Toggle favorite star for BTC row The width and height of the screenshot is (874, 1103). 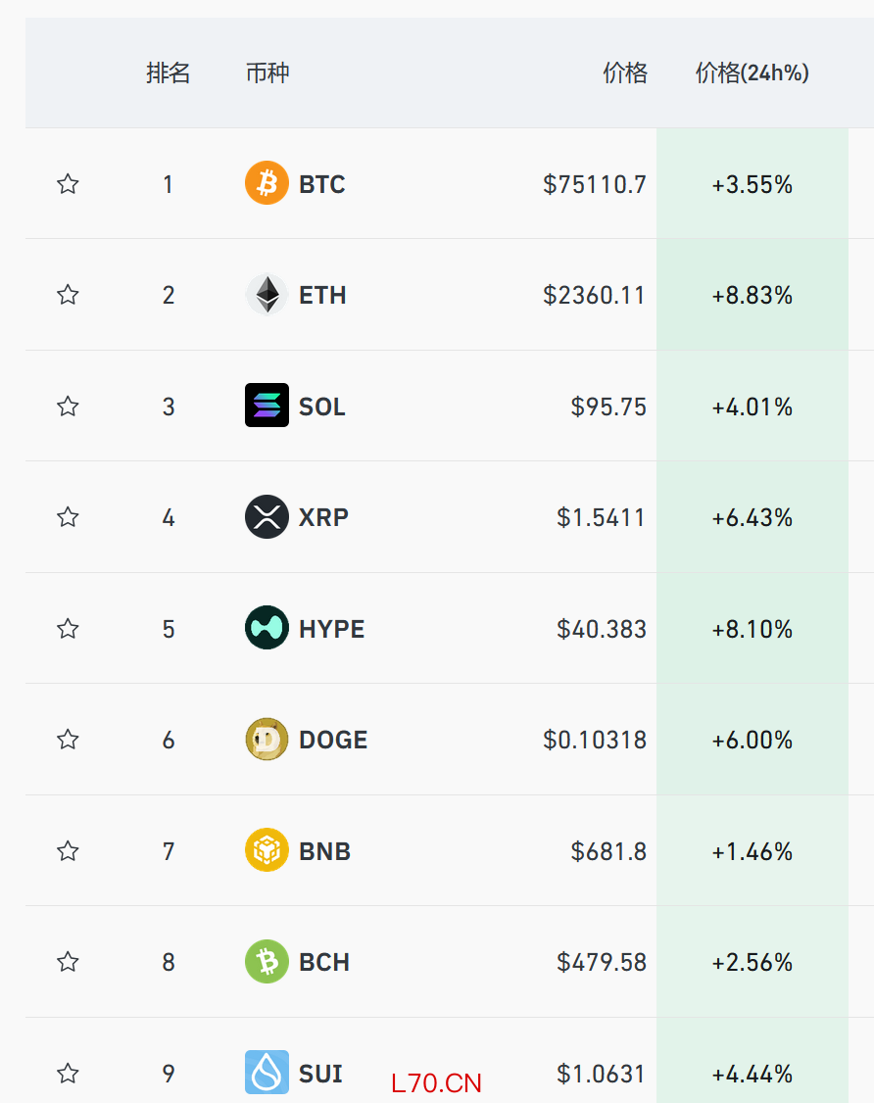coord(68,183)
